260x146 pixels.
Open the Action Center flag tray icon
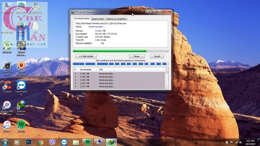click(232, 142)
